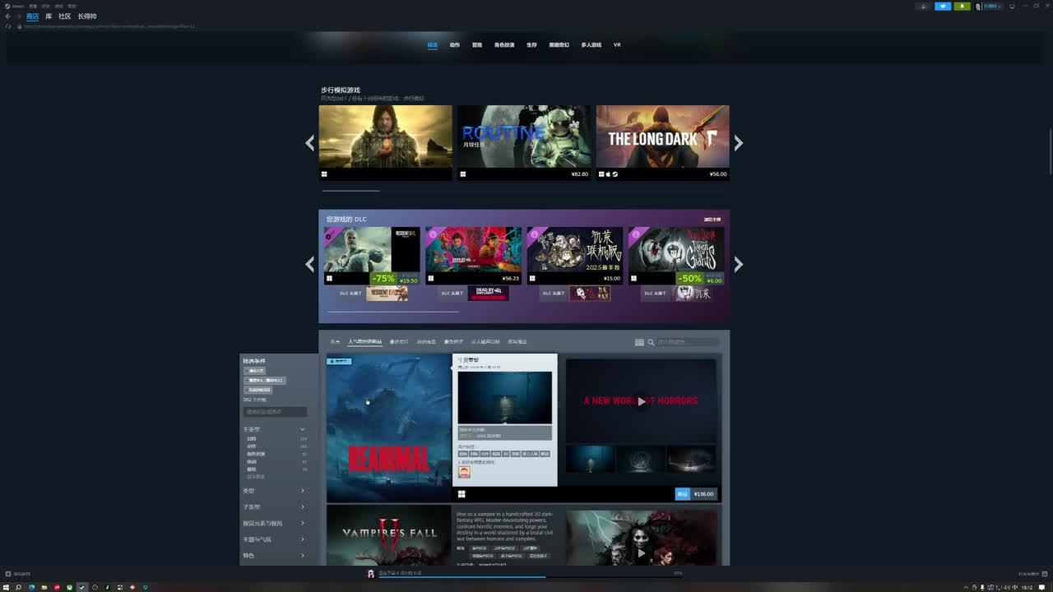This screenshot has height=592, width=1053.
Task: Click the page scrollbar on the right edge
Action: coord(1051,150)
